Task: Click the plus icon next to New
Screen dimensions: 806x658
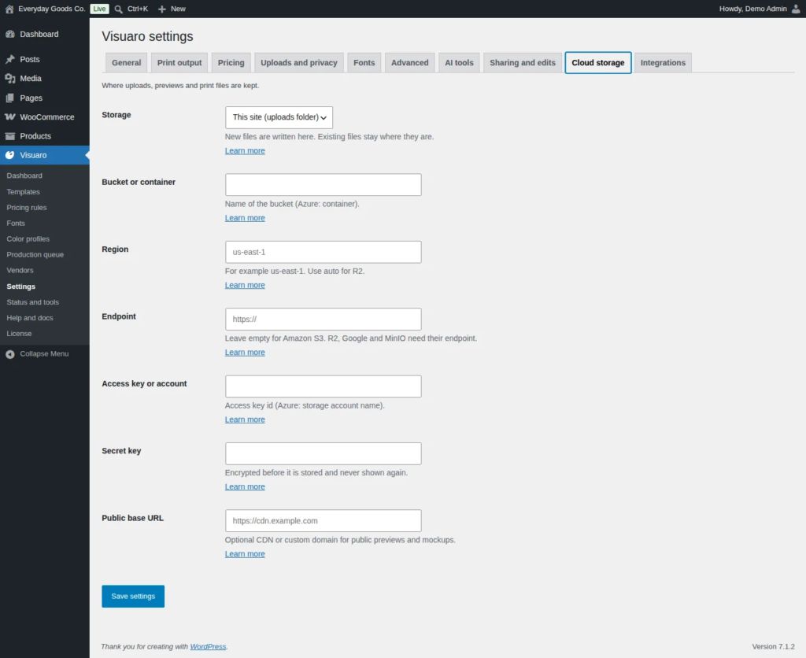Action: pos(162,9)
